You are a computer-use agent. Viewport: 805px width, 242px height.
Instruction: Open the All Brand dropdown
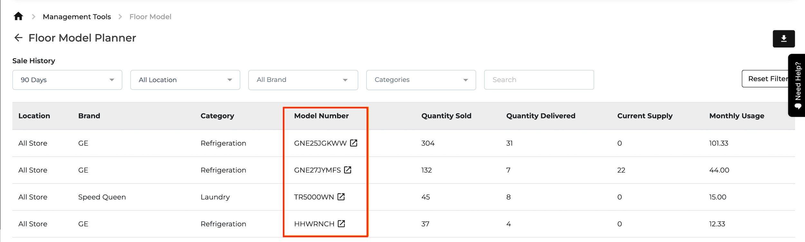click(303, 80)
